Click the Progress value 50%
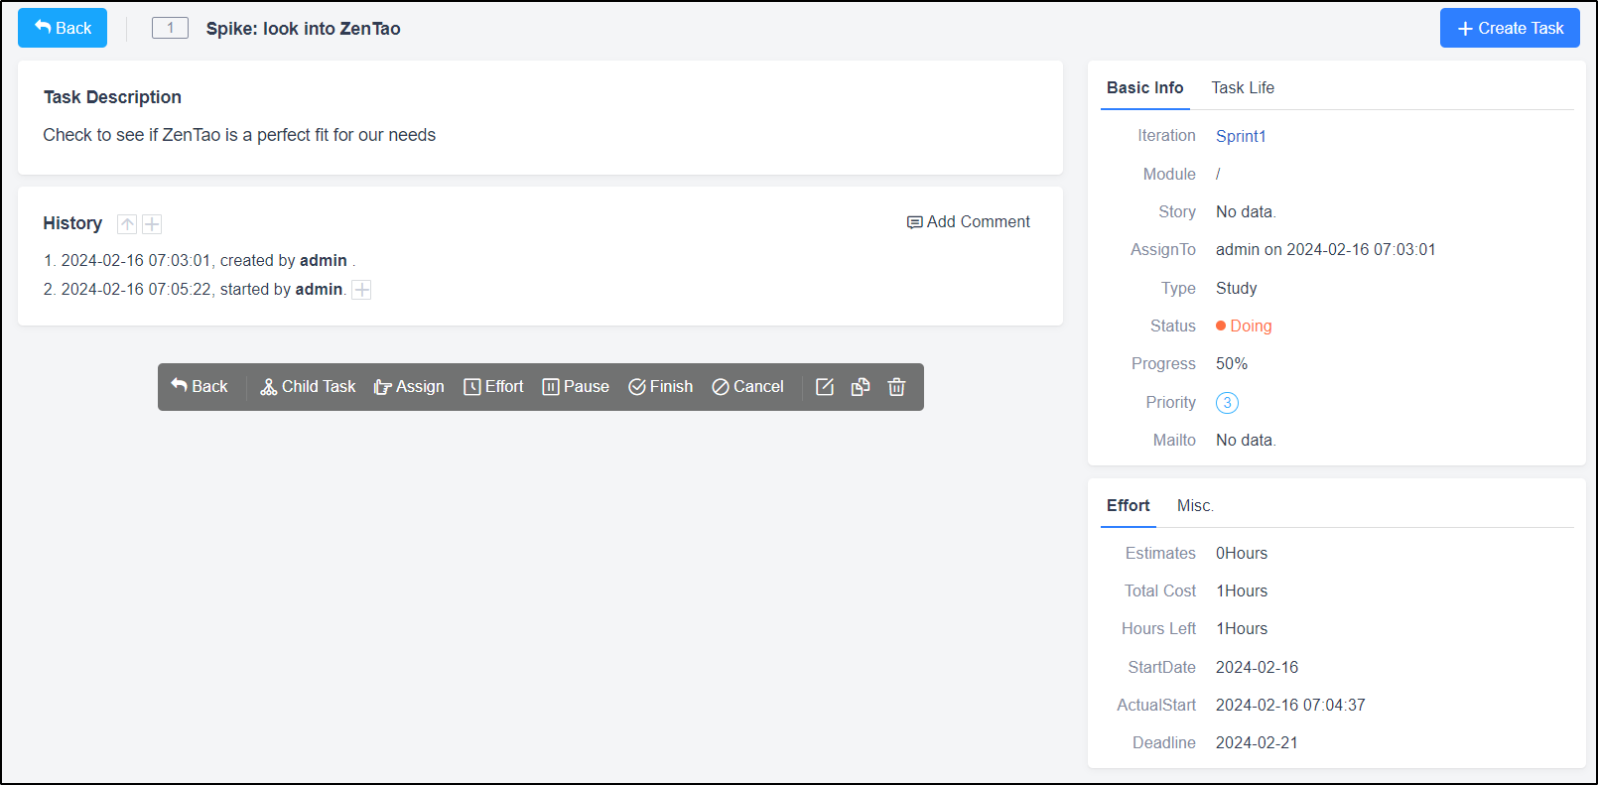Screen dimensions: 1598x785 [1232, 363]
